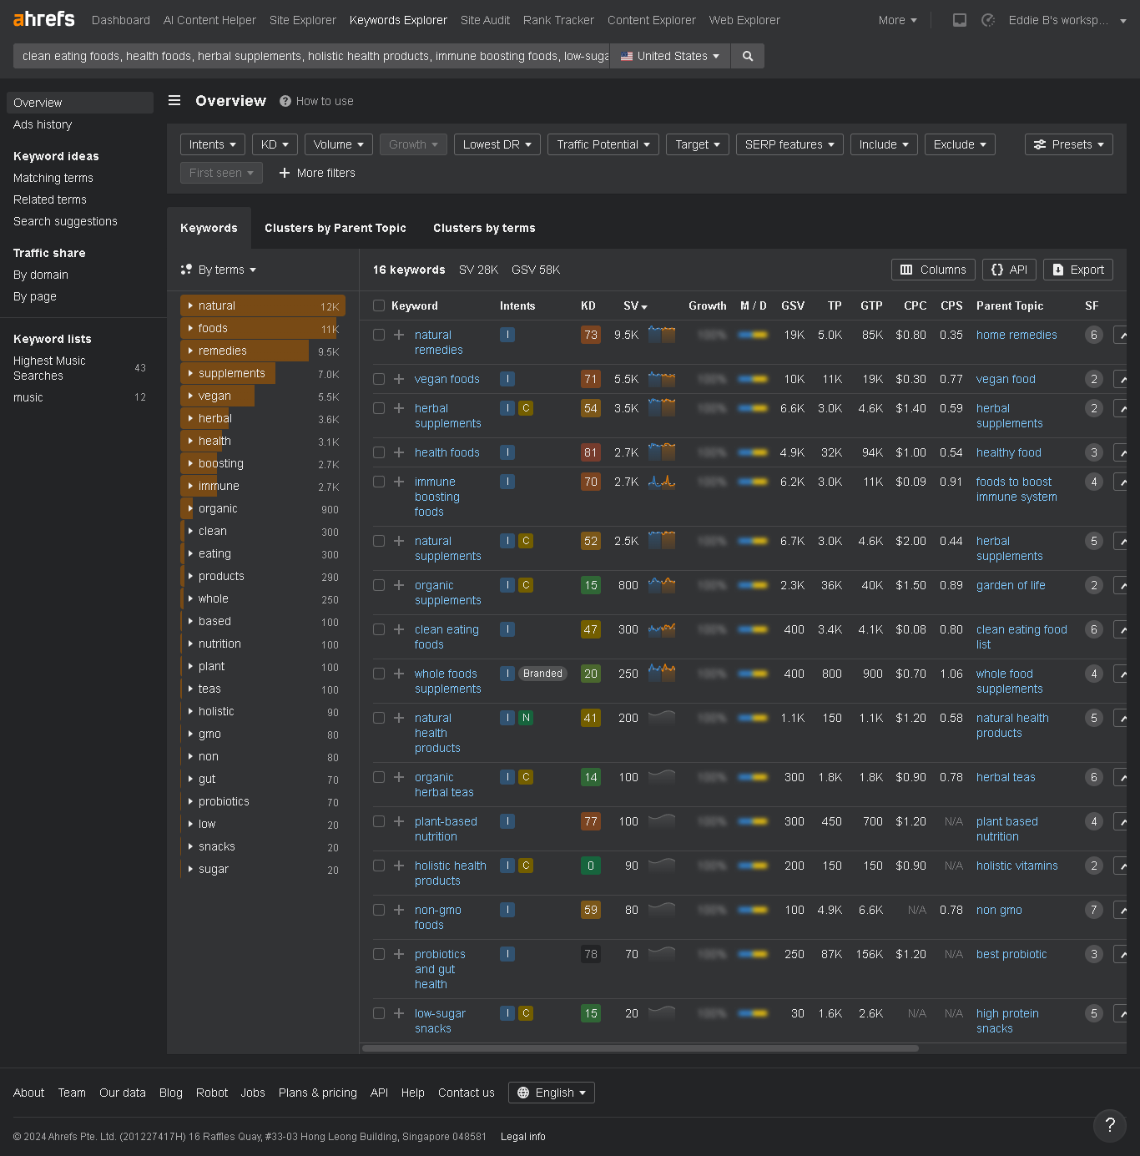1140x1156 pixels.
Task: Check the natural remedies row checkbox
Action: pyautogui.click(x=379, y=335)
